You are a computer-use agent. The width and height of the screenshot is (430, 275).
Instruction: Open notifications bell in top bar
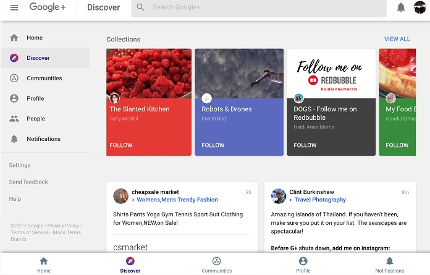click(401, 7)
